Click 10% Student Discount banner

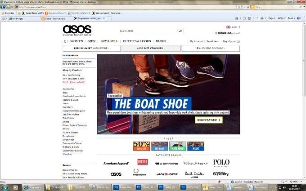[211, 48]
